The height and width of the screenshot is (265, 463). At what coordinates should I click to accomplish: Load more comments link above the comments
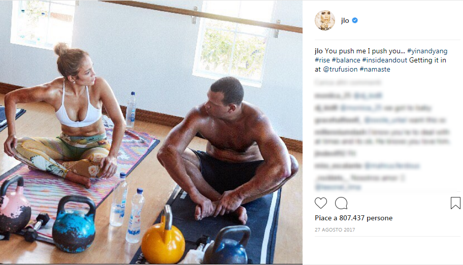pyautogui.click(x=348, y=82)
